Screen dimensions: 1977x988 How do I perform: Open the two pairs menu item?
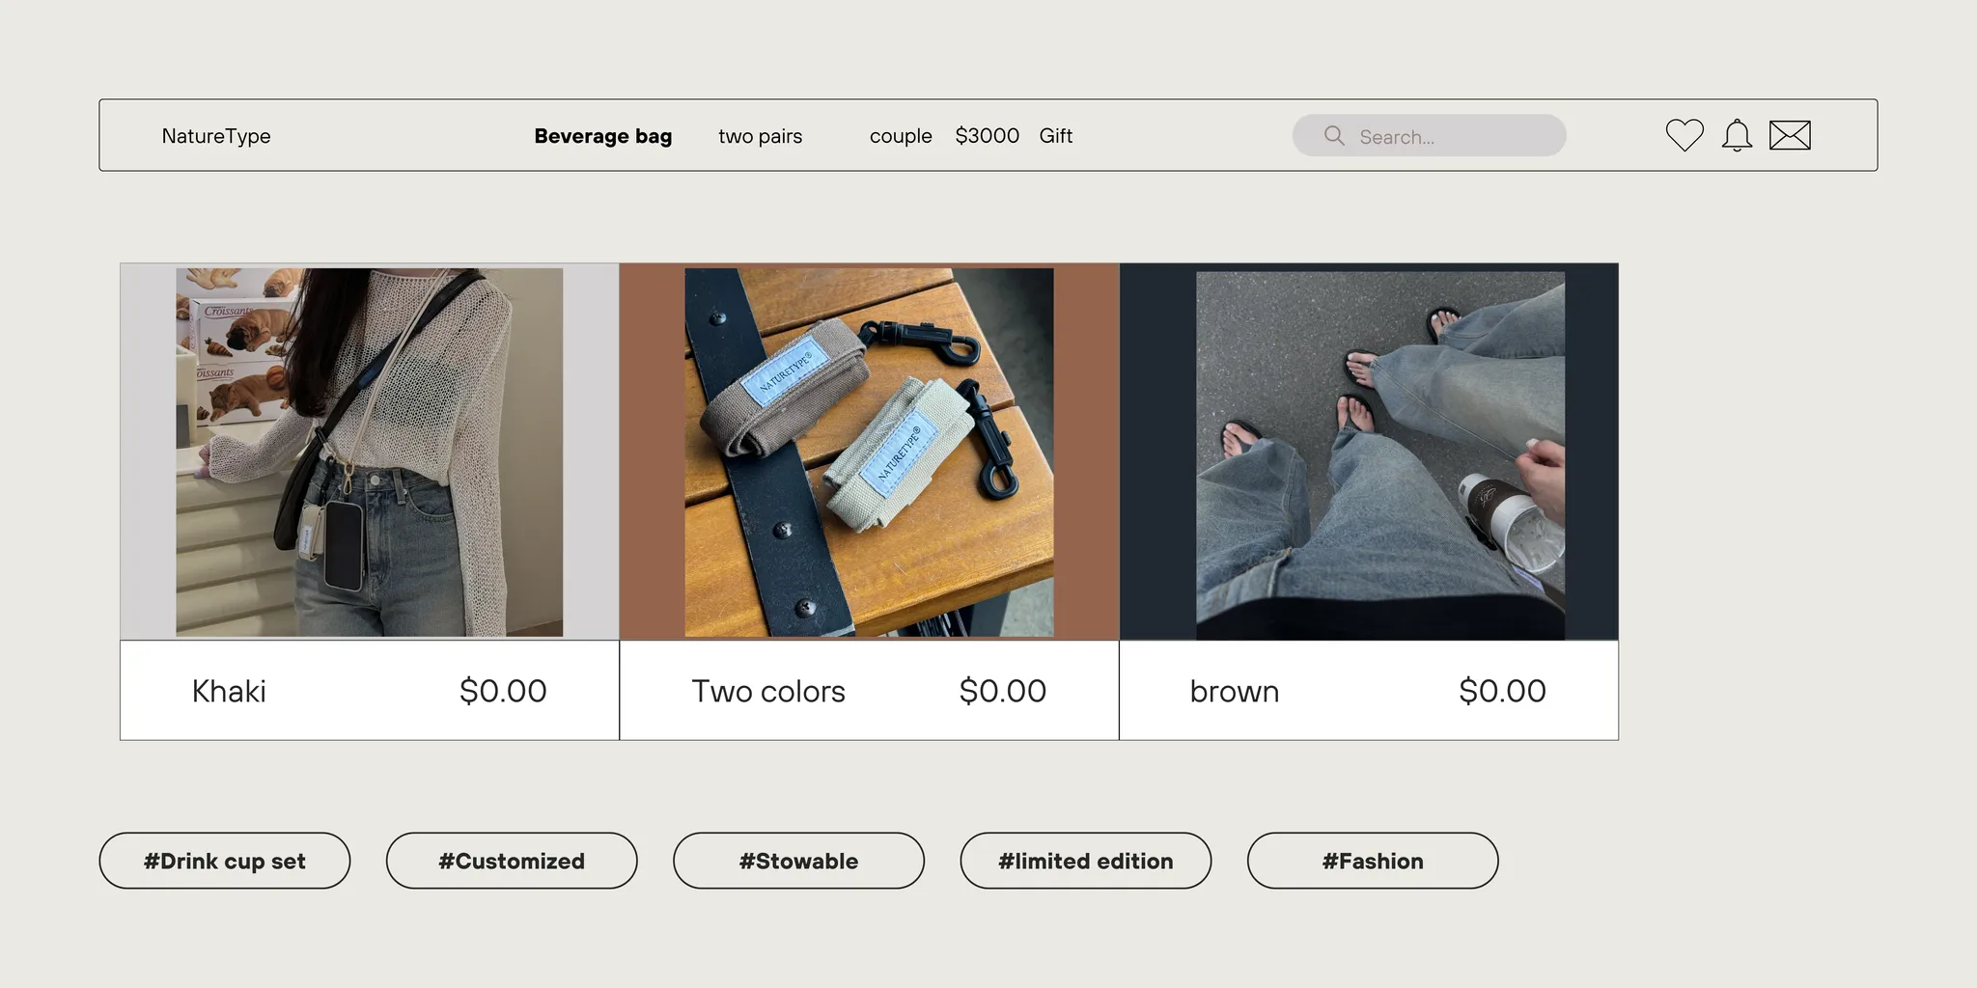[760, 136]
